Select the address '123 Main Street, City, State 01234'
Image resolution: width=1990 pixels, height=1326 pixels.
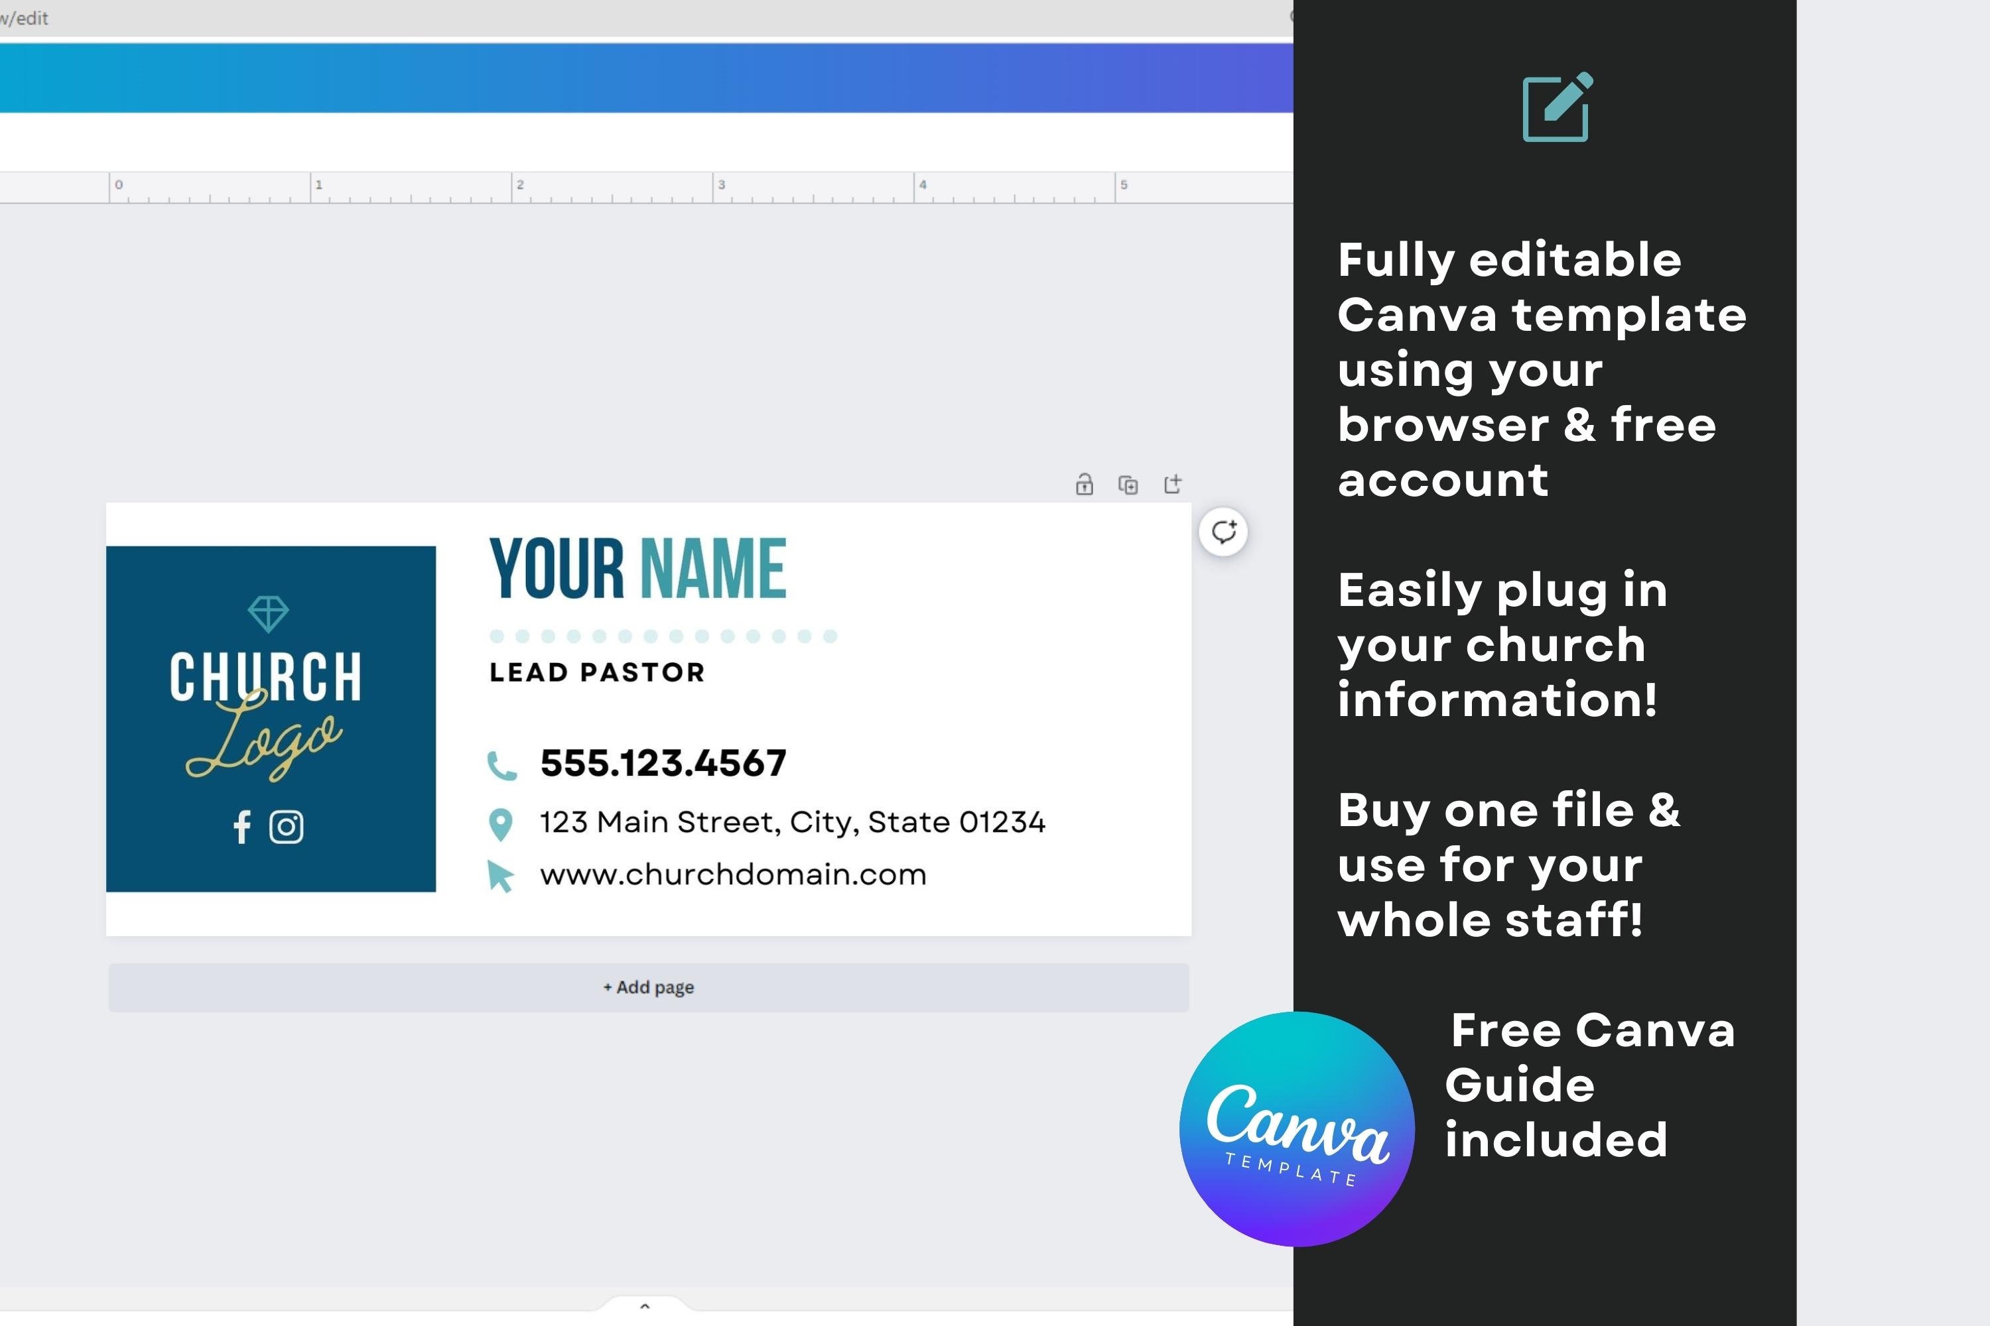click(793, 822)
